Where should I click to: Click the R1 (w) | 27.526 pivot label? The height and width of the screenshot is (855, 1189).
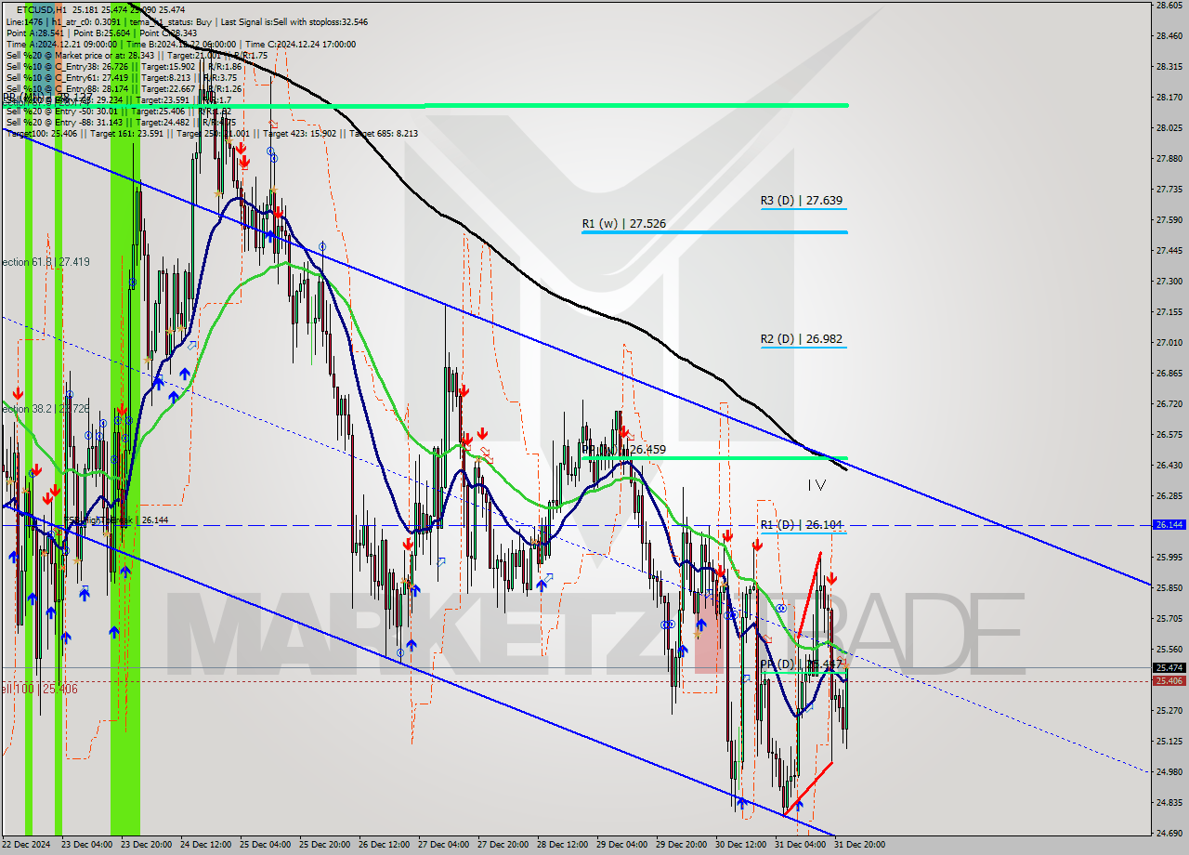623,223
